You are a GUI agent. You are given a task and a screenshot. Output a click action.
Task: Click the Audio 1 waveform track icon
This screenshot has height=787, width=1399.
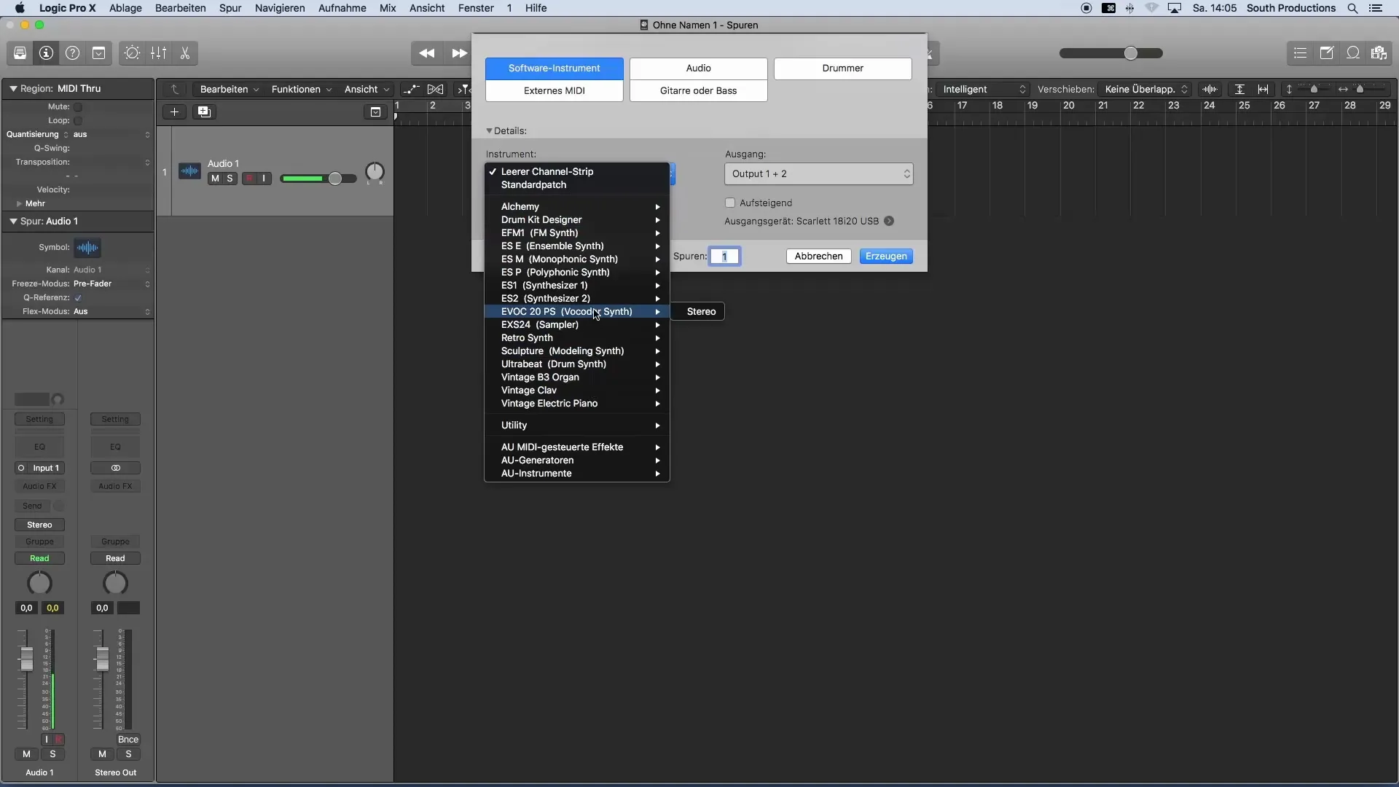[x=189, y=172]
